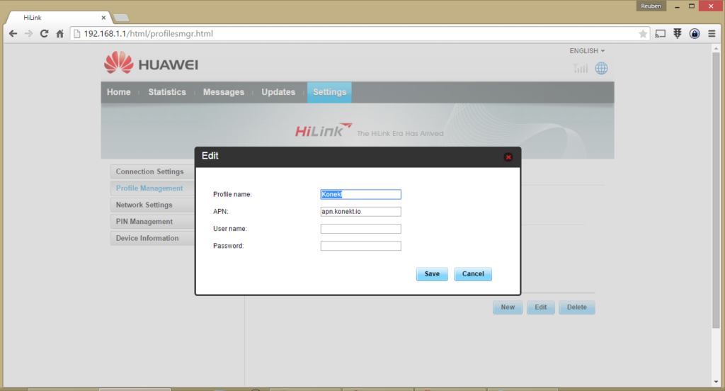Open the Chrome hamburger menu
This screenshot has height=391, width=725.
tap(712, 33)
